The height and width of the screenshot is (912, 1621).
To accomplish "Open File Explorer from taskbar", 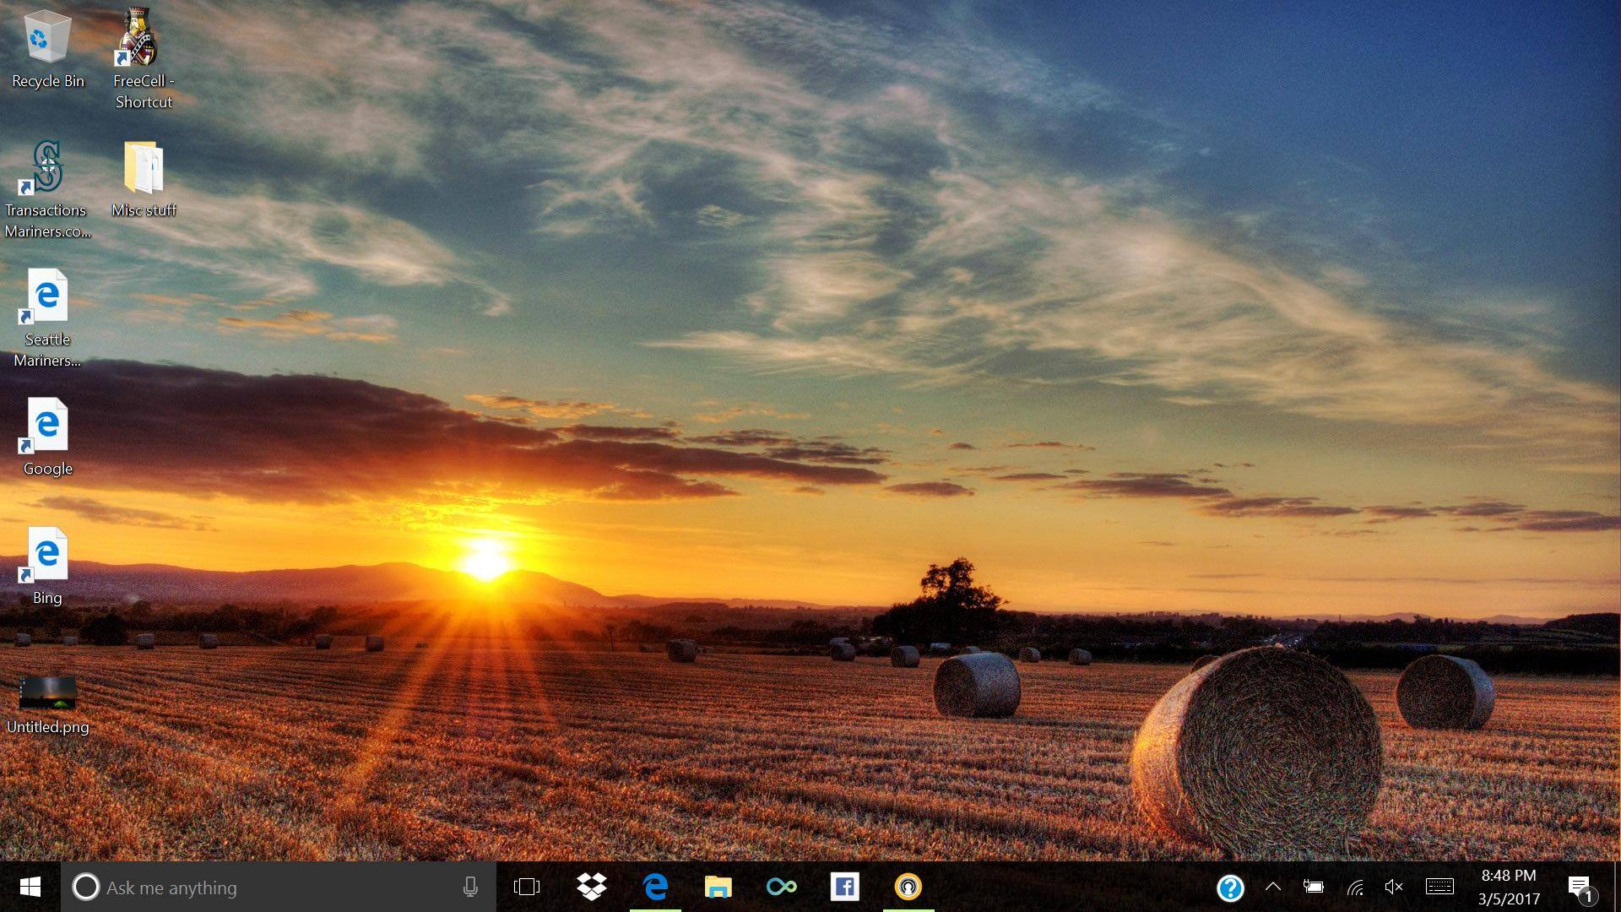I will (x=718, y=887).
